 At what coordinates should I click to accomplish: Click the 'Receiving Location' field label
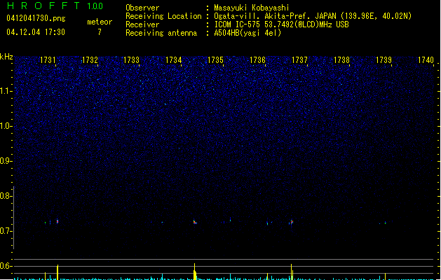click(x=163, y=16)
